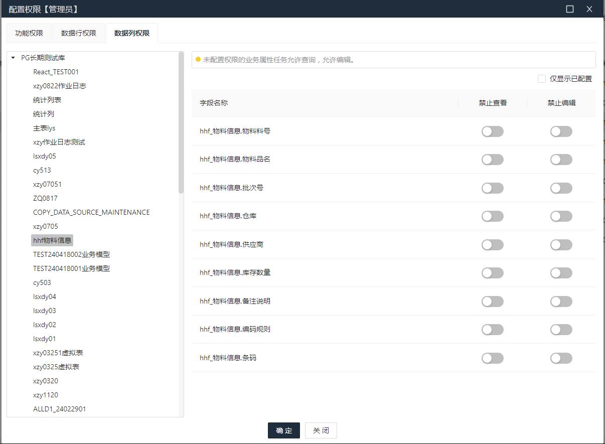This screenshot has height=444, width=605.
Task: Toggle 禁止查看 for 批次号 field
Action: (492, 188)
